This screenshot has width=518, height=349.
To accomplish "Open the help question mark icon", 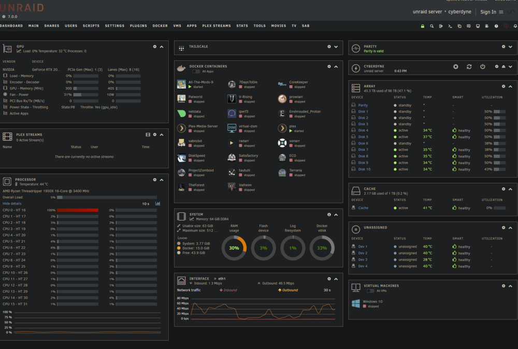I will (x=496, y=26).
